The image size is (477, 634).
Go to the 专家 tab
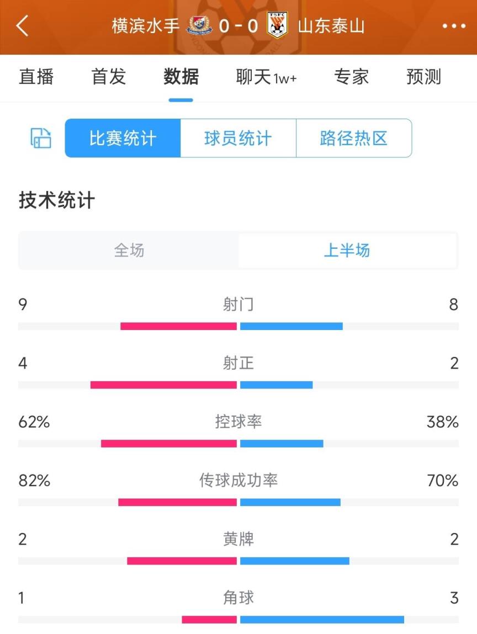pyautogui.click(x=351, y=77)
